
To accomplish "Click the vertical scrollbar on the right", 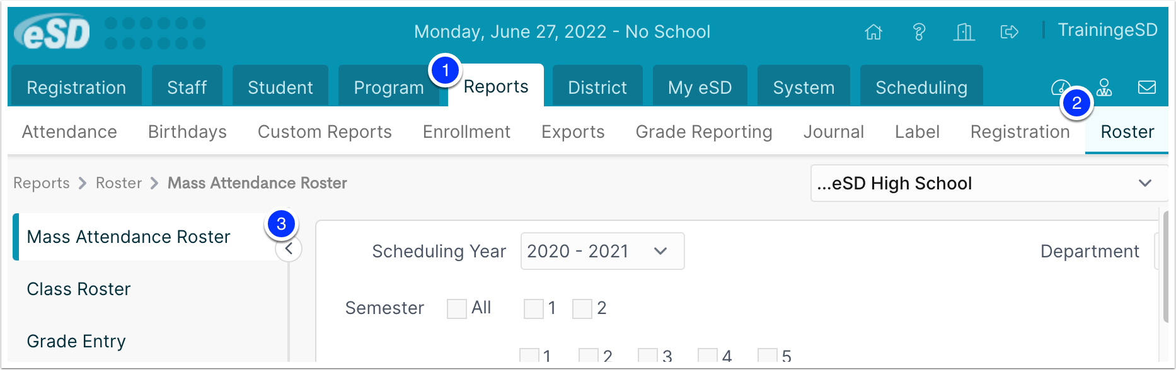I will [x=1165, y=267].
